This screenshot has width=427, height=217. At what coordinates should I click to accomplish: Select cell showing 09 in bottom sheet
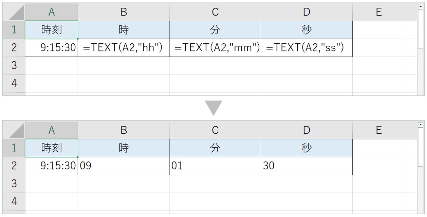[124, 166]
